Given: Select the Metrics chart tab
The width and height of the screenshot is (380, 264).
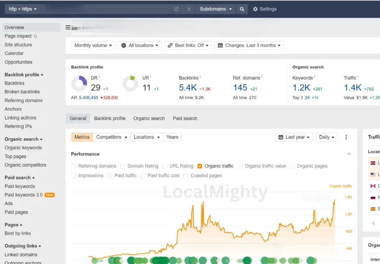Looking at the screenshot, I should (x=82, y=137).
